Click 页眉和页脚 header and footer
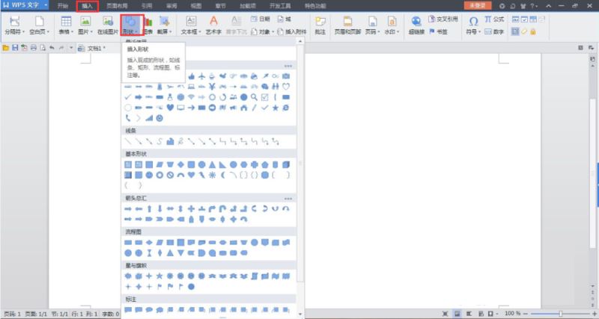Image resolution: width=599 pixels, height=319 pixels. 347,25
